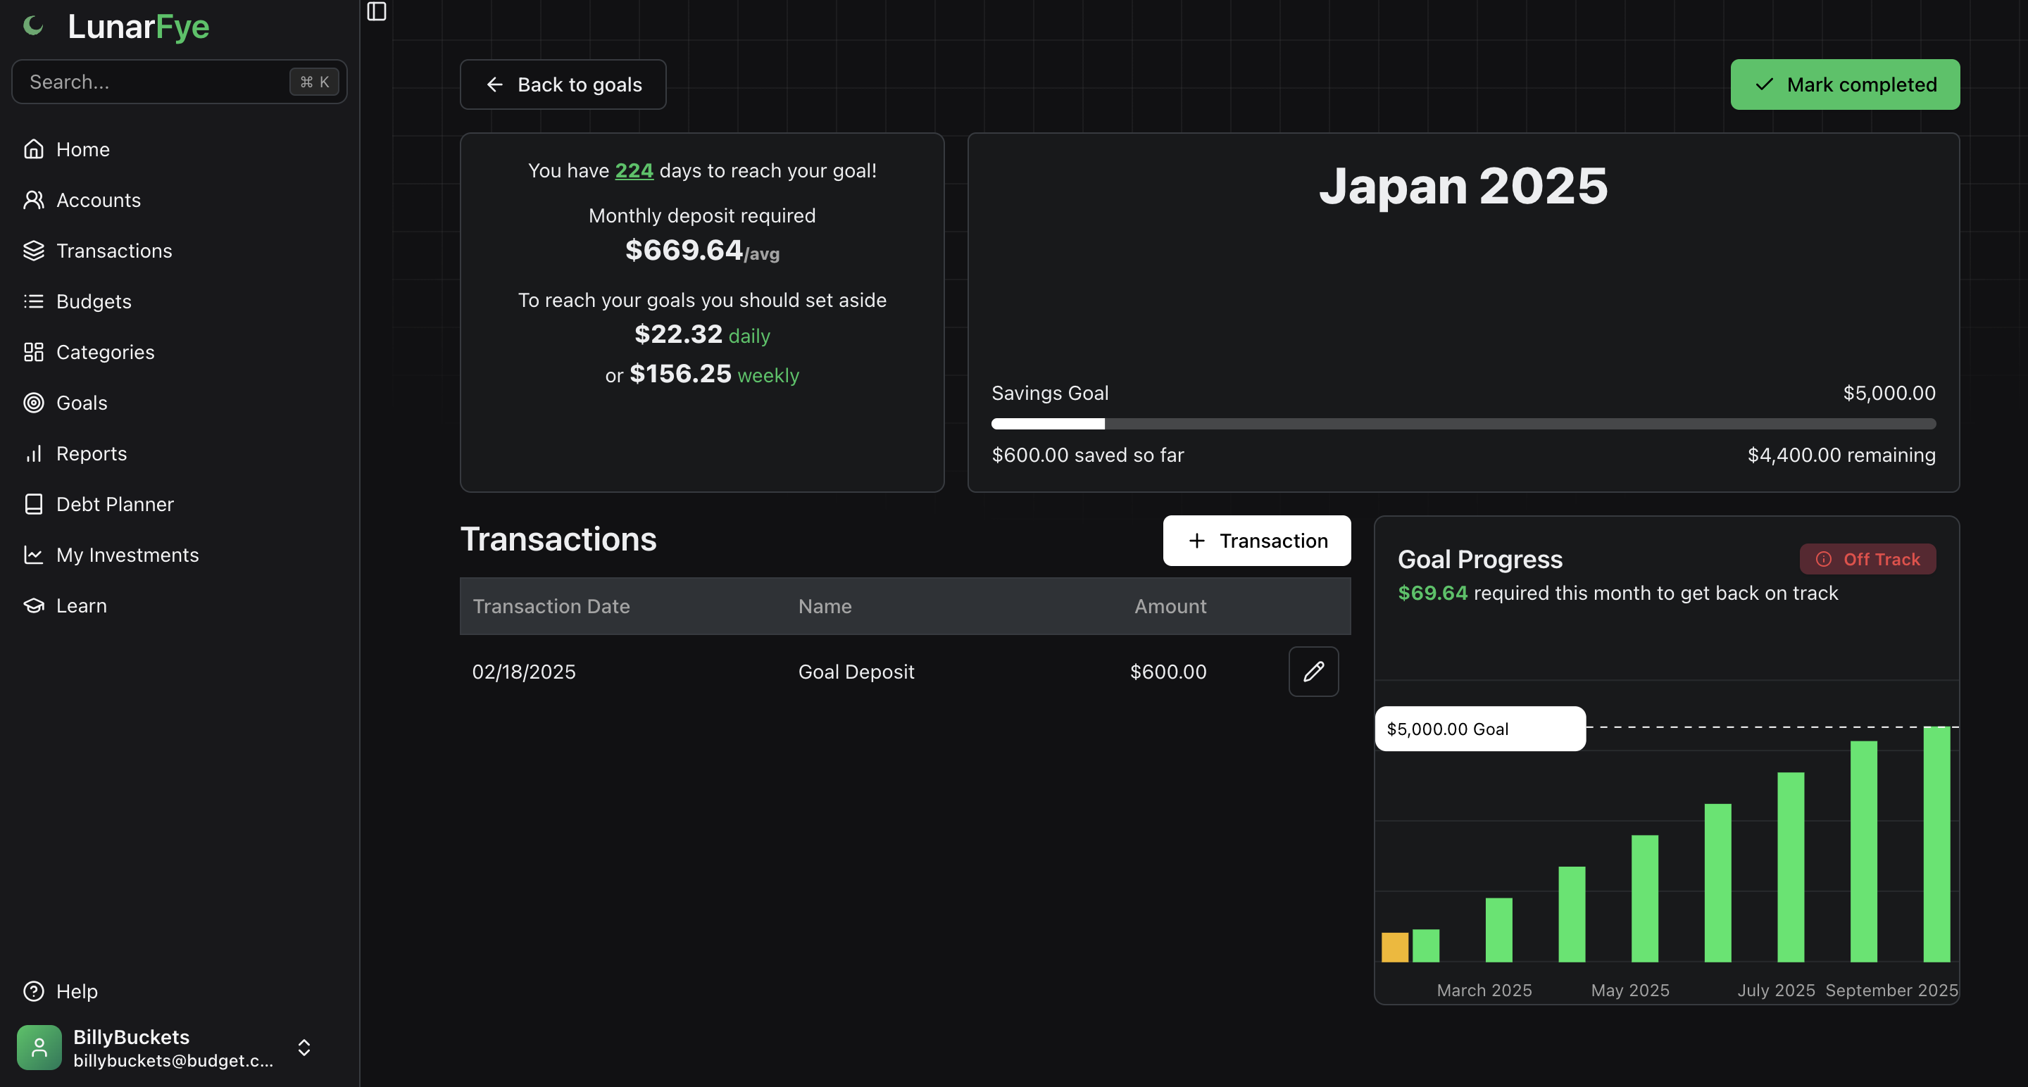Click the Learn graduation cap icon
2028x1087 pixels.
pos(34,605)
